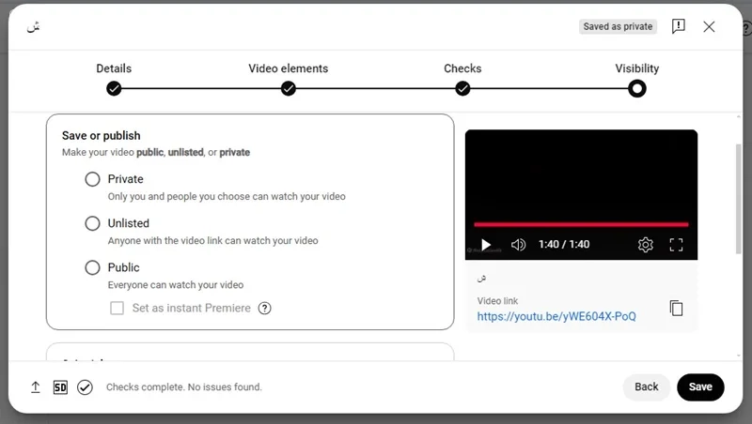Image resolution: width=752 pixels, height=424 pixels.
Task: Play the video preview
Action: tap(486, 245)
